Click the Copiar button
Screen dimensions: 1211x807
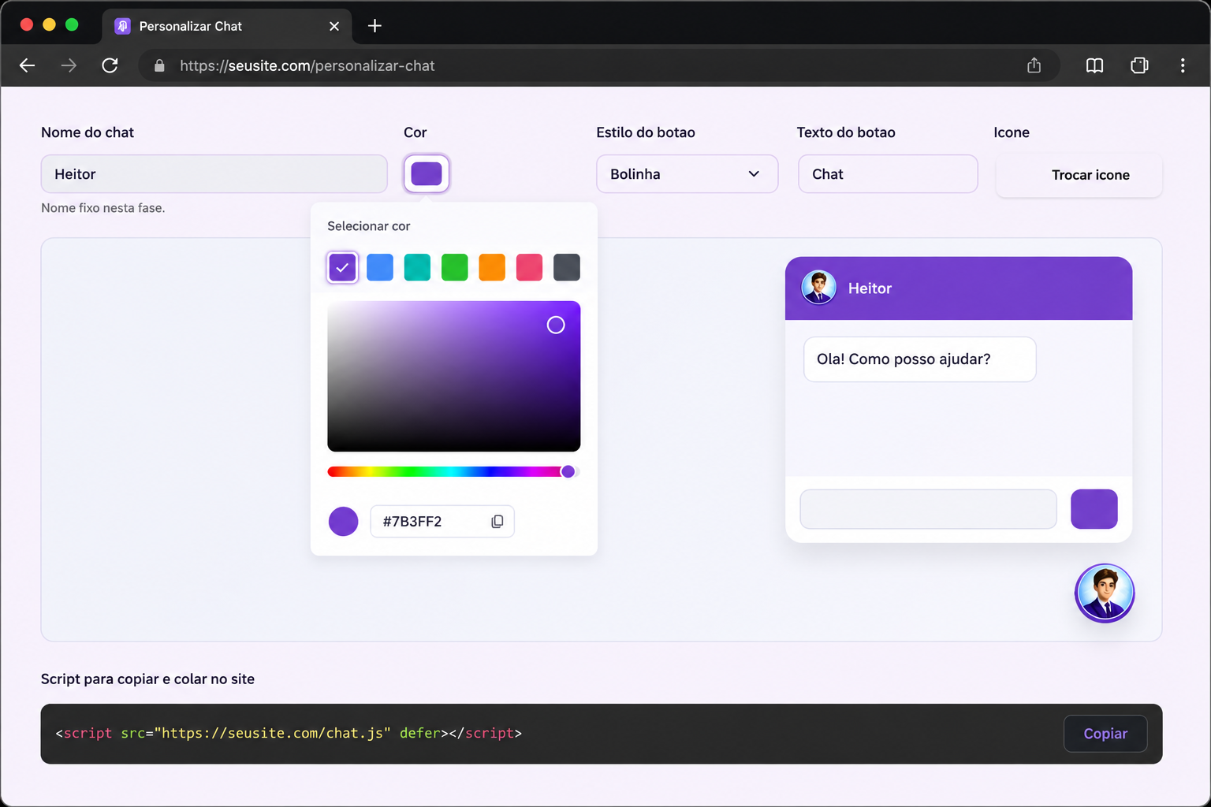coord(1105,734)
